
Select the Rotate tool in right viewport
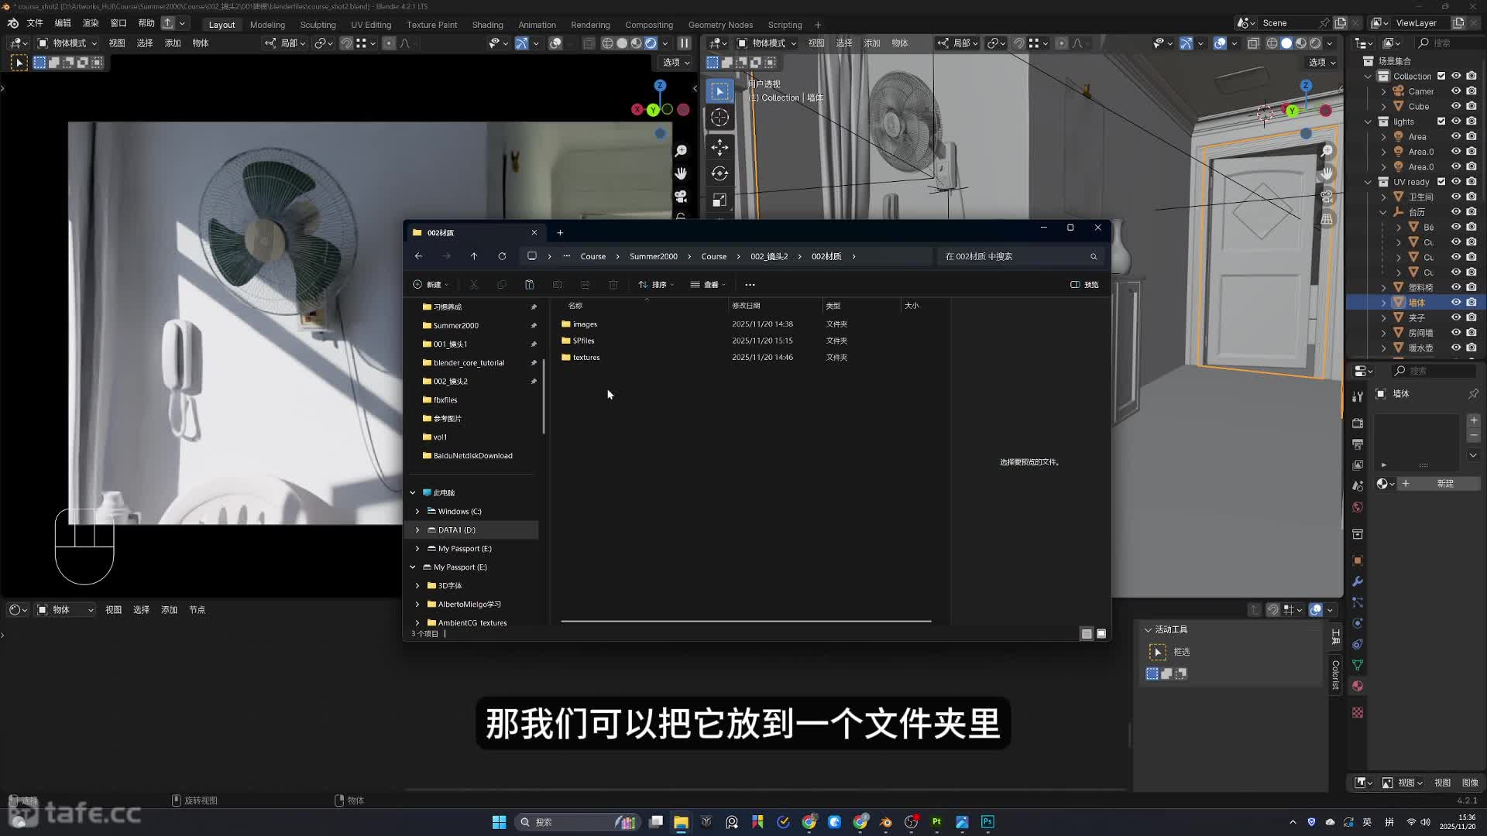(719, 173)
